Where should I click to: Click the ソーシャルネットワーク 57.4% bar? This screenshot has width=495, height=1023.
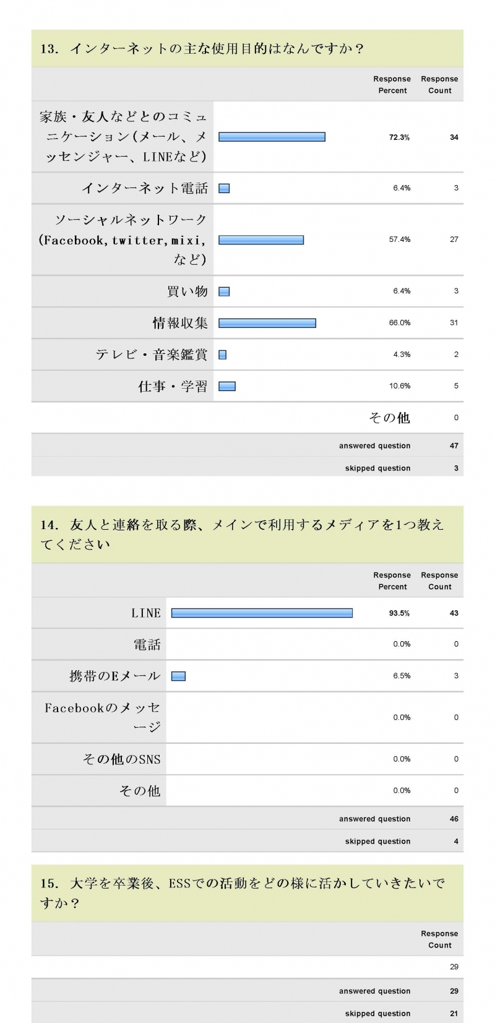[x=261, y=240]
